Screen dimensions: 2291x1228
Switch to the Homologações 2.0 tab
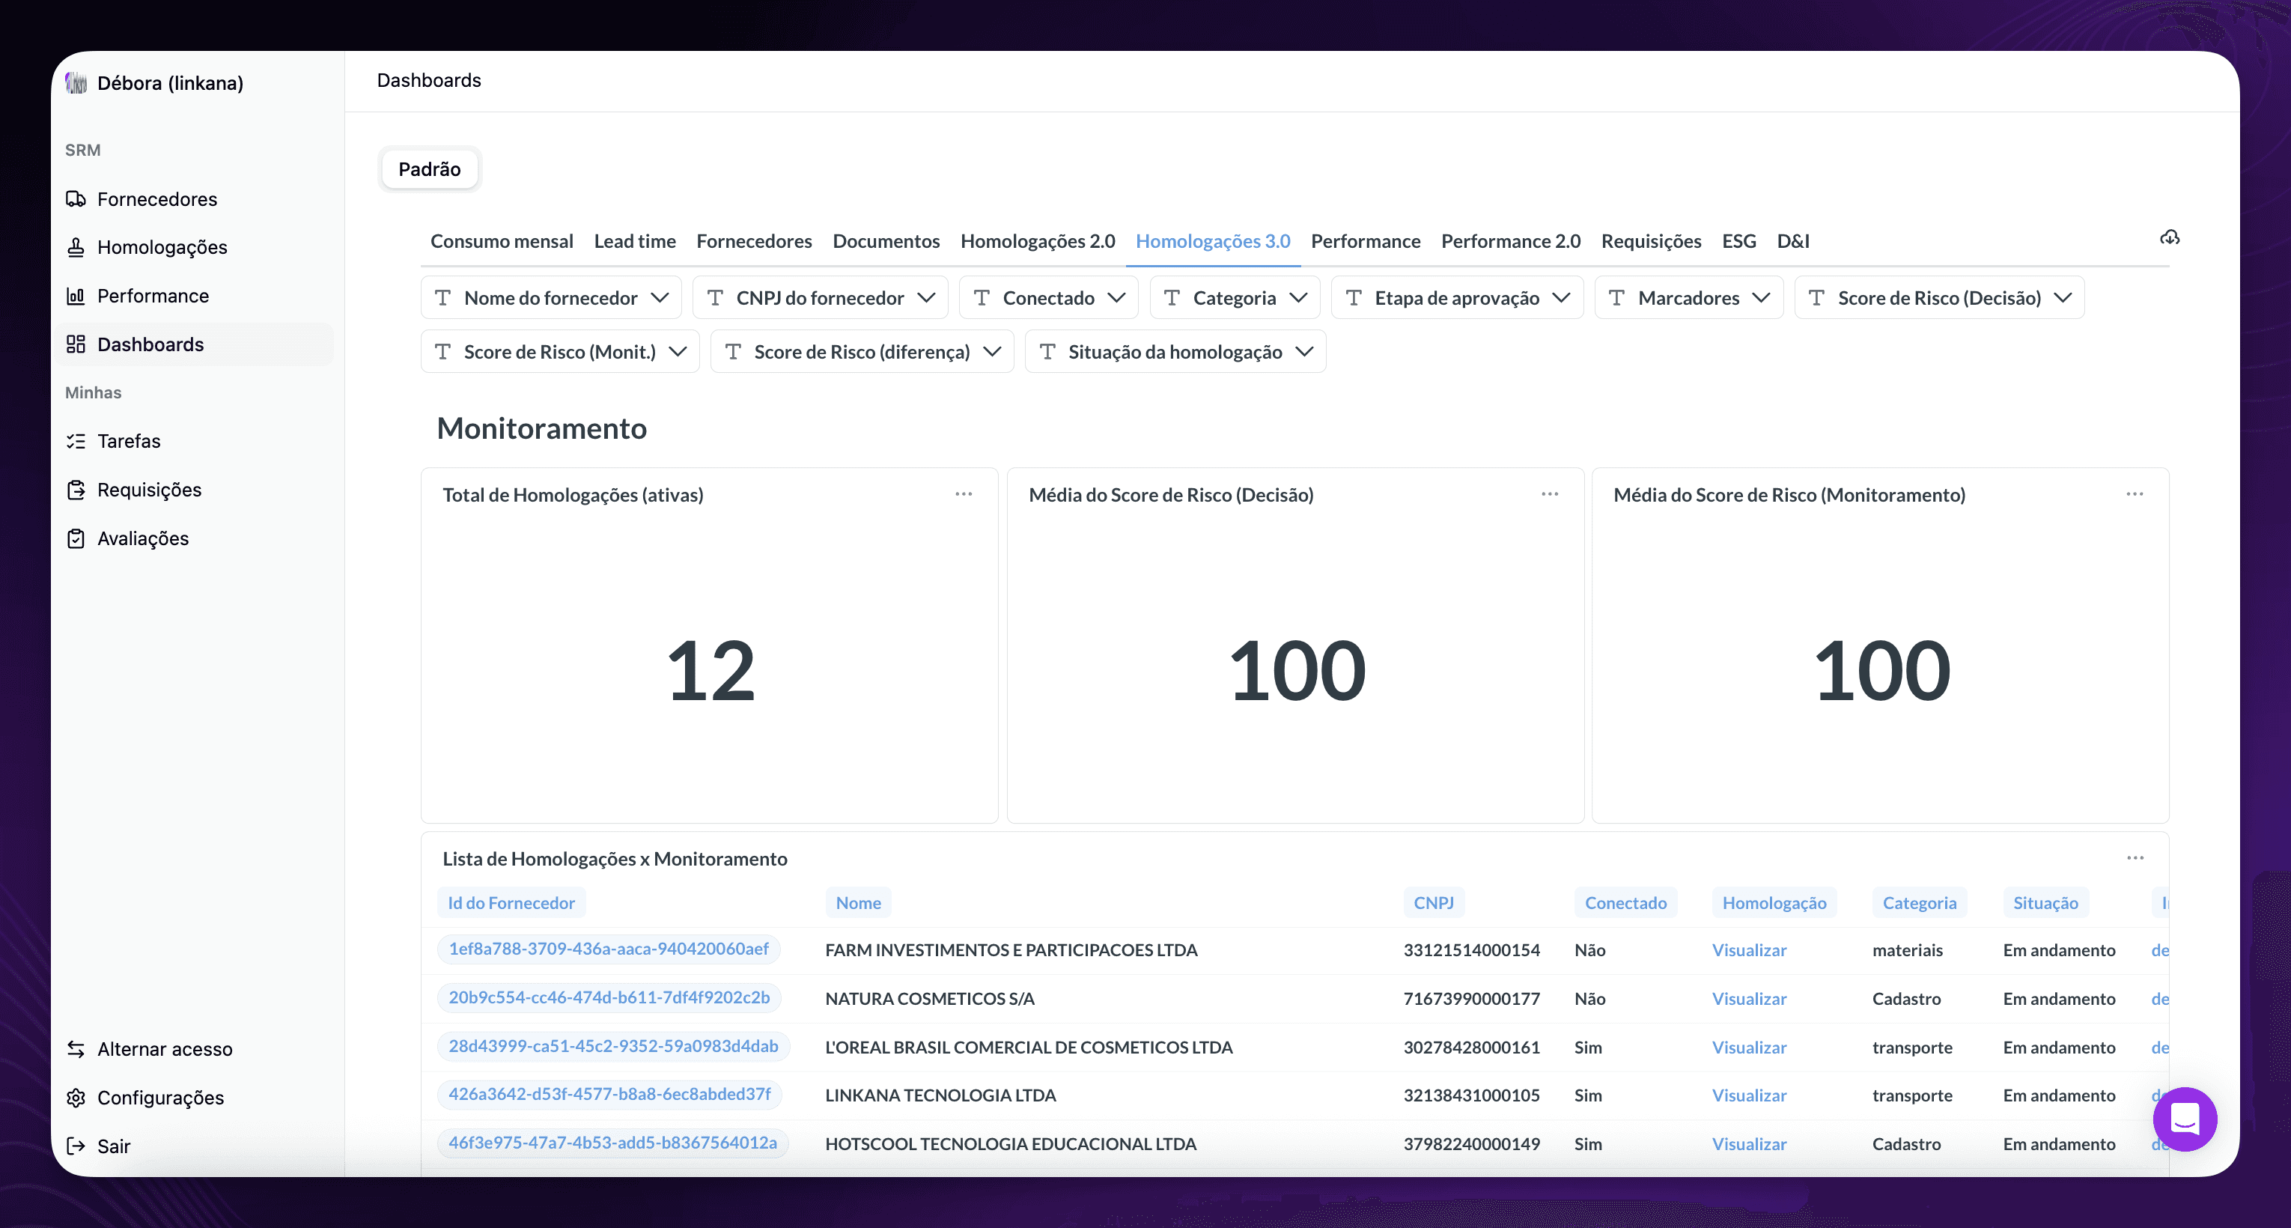click(x=1037, y=241)
